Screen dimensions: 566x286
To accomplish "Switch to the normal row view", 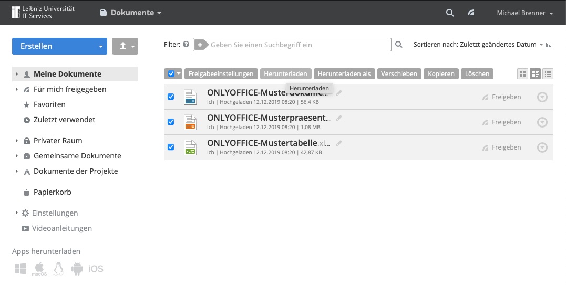I will click(535, 74).
